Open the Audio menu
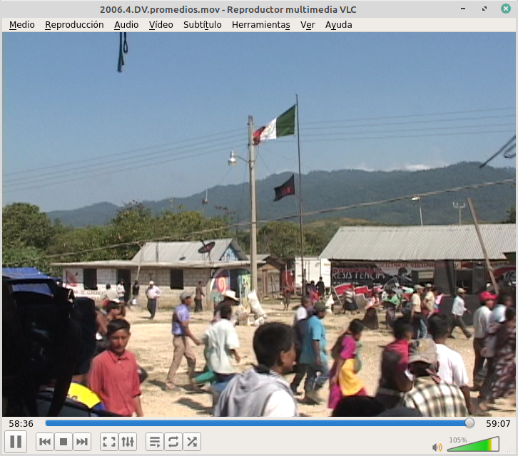The height and width of the screenshot is (456, 518). (126, 25)
